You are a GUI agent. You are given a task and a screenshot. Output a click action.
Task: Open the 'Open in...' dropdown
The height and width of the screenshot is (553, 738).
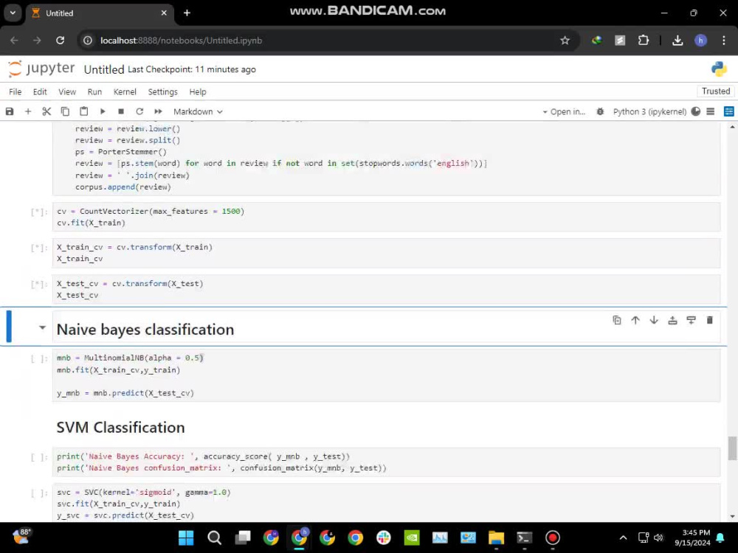pyautogui.click(x=564, y=111)
